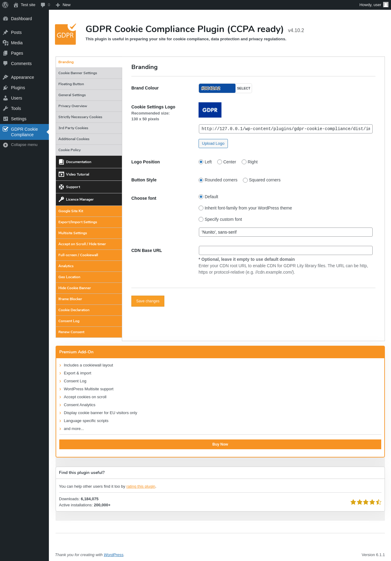Open Export/Import Settings tab
This screenshot has height=561, width=391.
(89, 222)
